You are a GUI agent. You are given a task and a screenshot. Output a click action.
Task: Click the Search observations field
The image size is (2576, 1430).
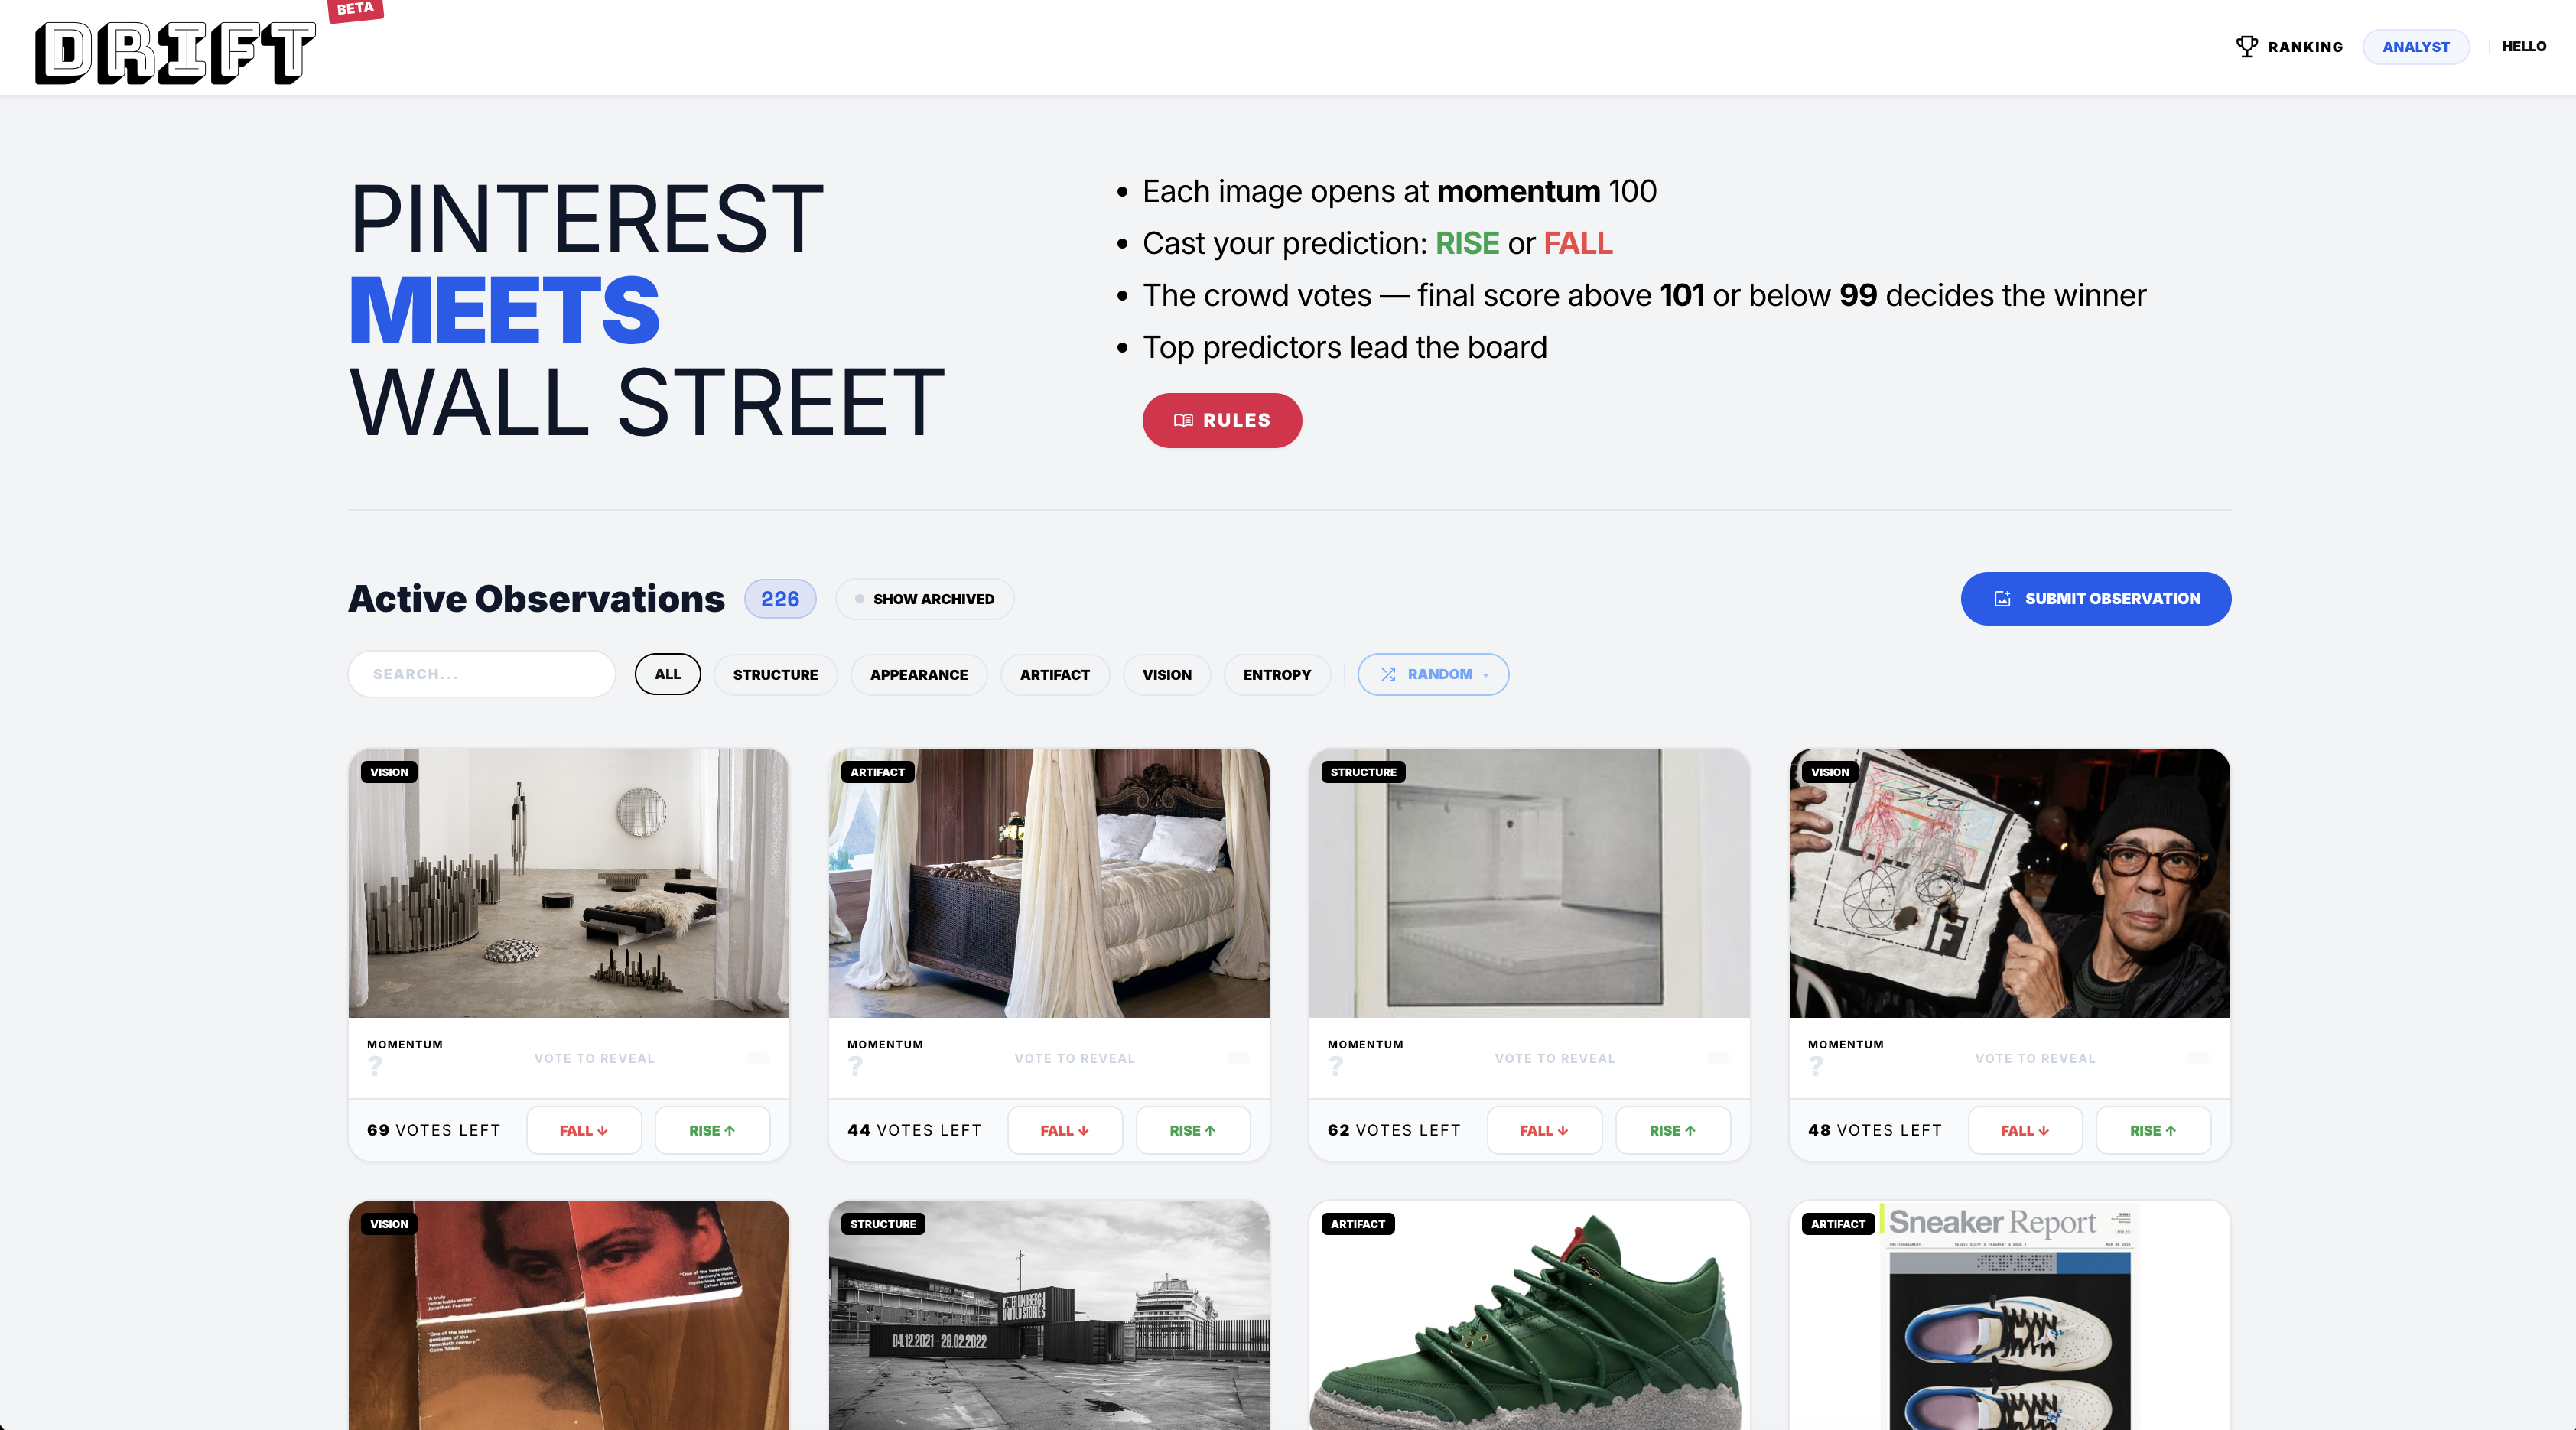pos(481,674)
